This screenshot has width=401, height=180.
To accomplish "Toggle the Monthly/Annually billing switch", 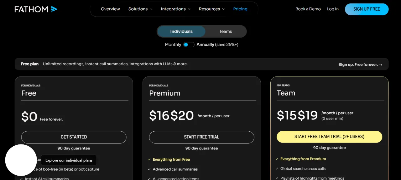I will 189,45.
